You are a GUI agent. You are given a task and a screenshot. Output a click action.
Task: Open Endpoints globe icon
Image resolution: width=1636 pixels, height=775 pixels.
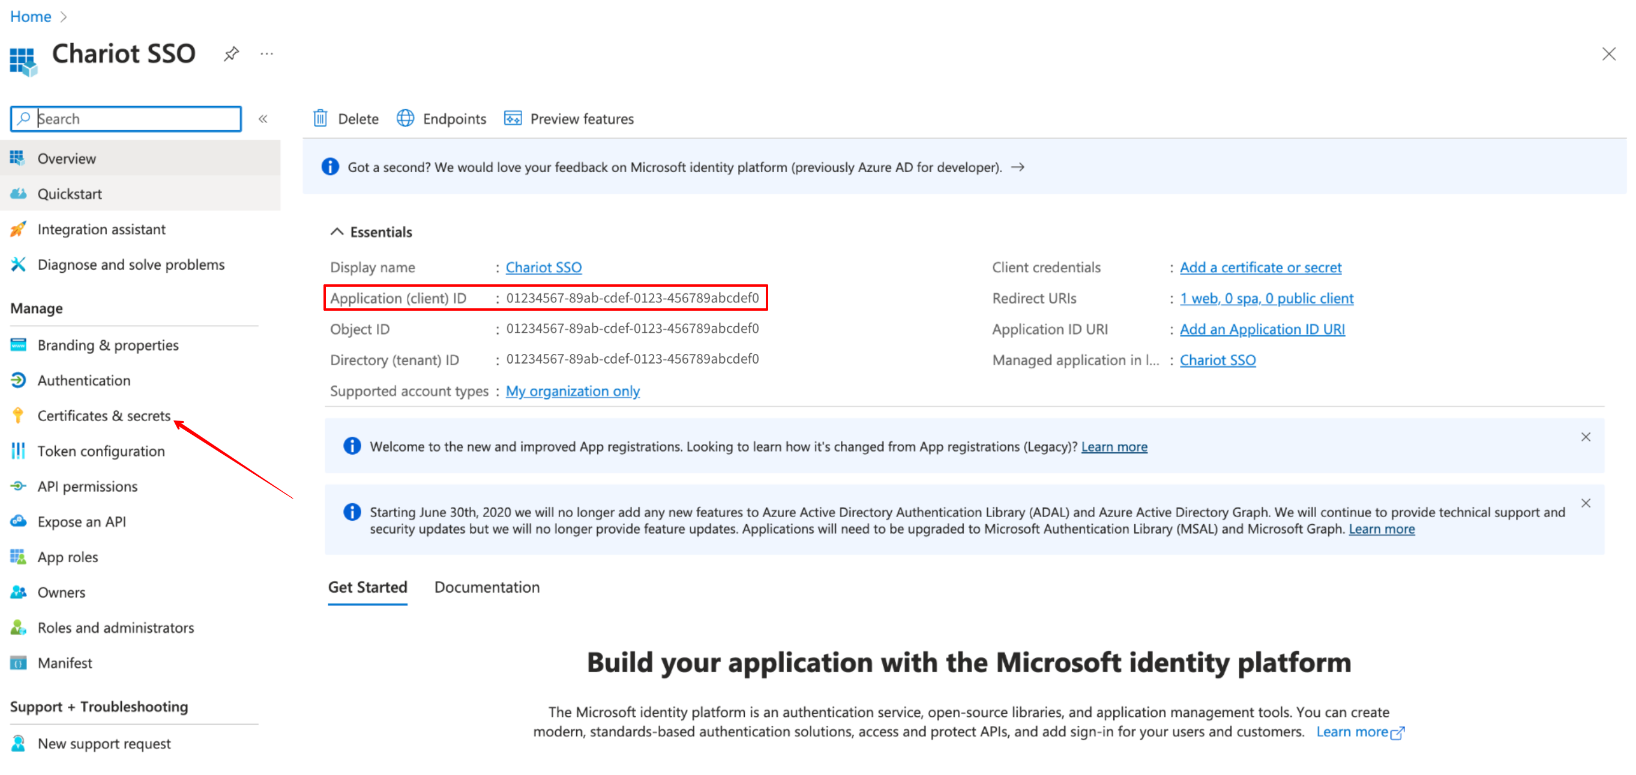[x=405, y=119]
